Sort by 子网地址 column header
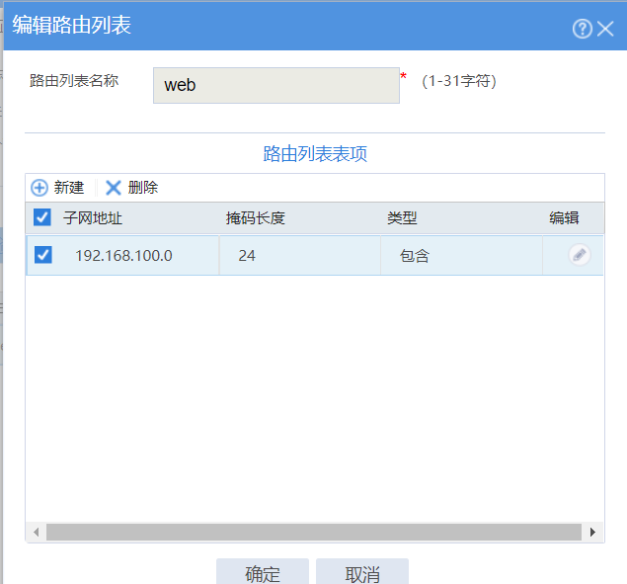The height and width of the screenshot is (584, 627). (x=93, y=218)
